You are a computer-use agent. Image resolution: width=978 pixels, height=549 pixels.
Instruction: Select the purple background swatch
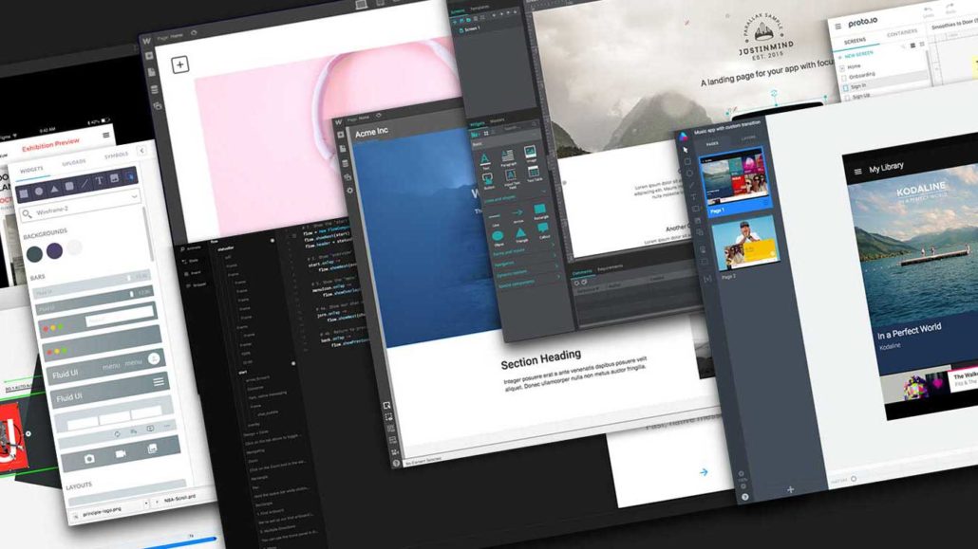pos(54,250)
